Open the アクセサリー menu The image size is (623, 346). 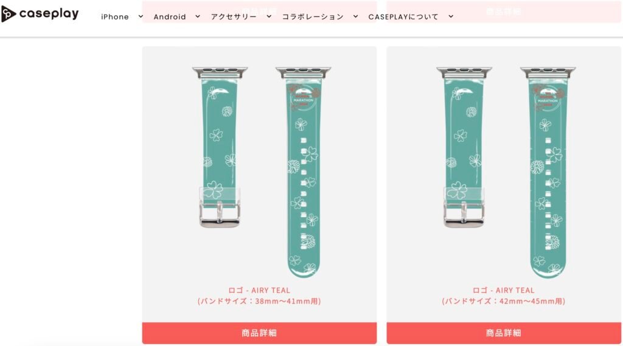234,16
